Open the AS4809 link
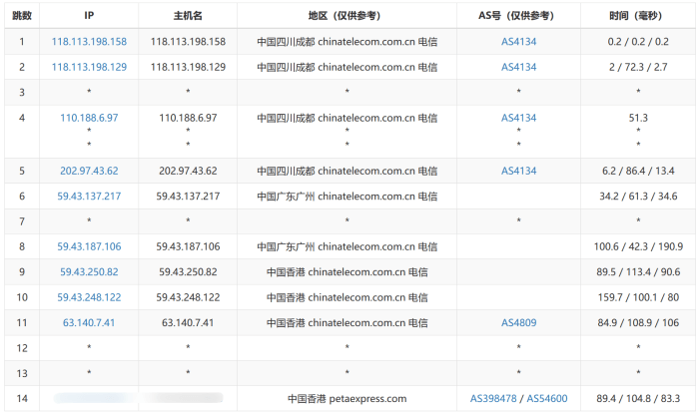This screenshot has height=413, width=699. tap(519, 323)
